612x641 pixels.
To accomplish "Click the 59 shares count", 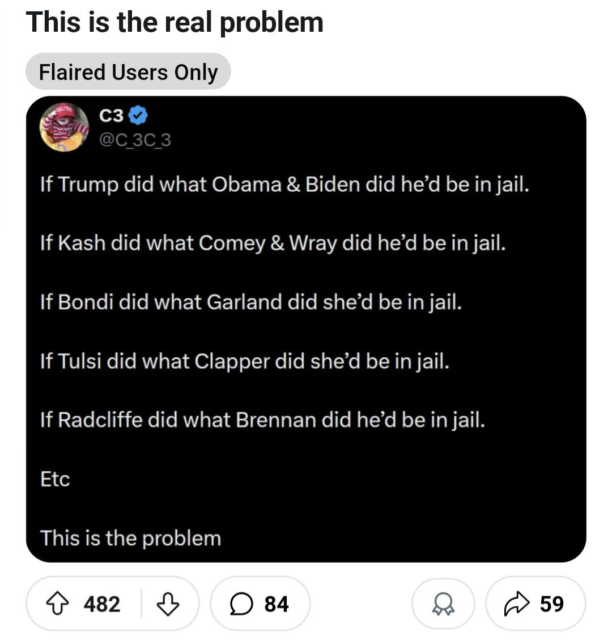I will pos(551,604).
